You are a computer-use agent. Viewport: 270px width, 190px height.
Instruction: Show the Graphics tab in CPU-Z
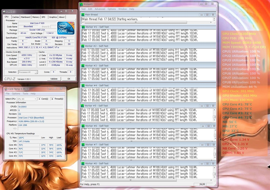[53, 17]
